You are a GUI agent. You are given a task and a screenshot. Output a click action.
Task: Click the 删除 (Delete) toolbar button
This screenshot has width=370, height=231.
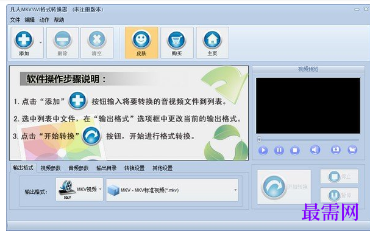tap(63, 43)
